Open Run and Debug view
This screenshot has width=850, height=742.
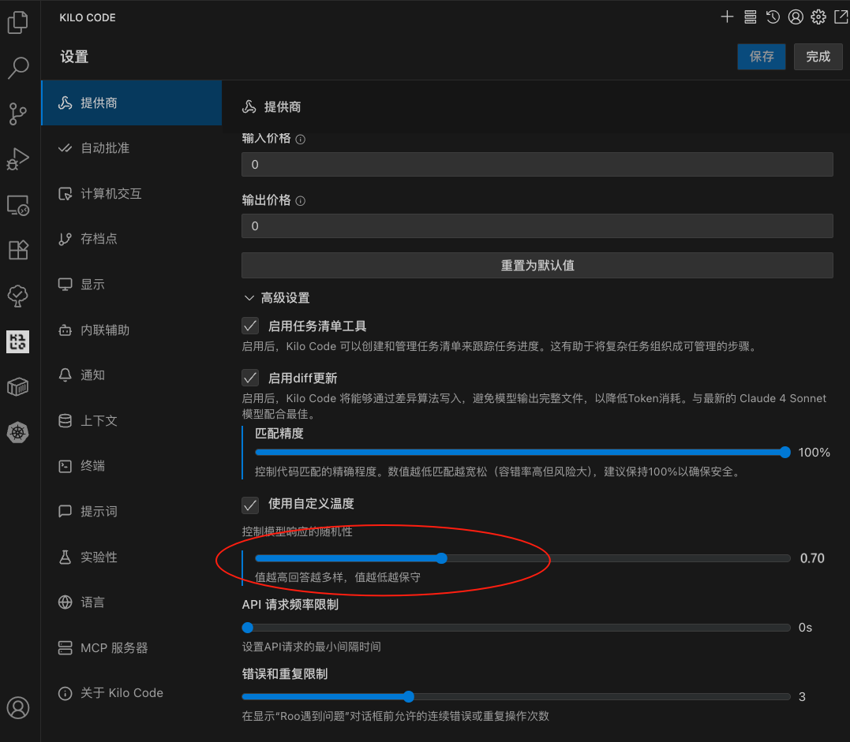17,159
